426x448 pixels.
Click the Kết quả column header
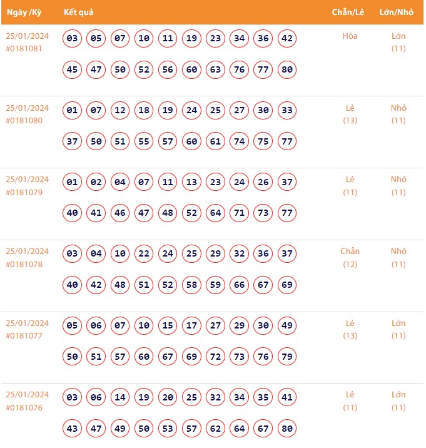[79, 13]
